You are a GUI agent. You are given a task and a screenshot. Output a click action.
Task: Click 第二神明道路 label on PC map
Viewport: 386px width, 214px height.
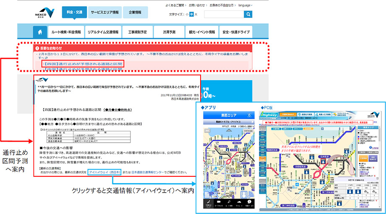coord(289,205)
